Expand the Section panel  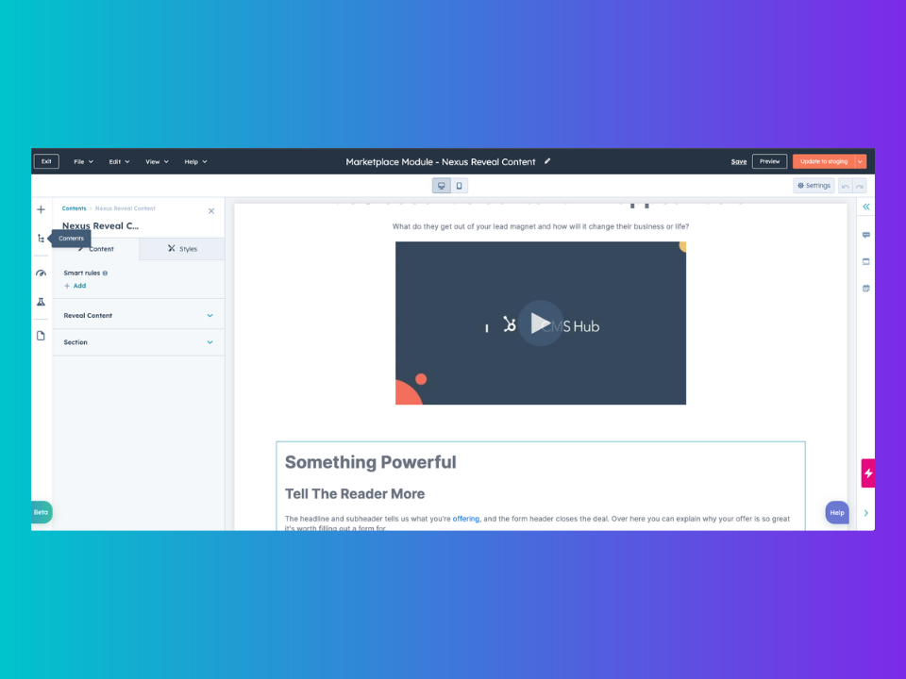pos(139,341)
